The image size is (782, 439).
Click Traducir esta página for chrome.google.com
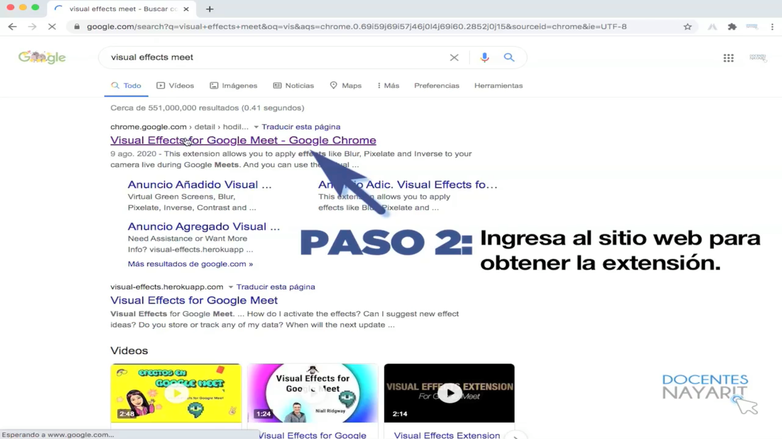pos(301,127)
